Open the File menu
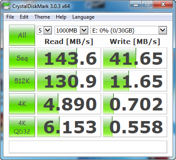 pyautogui.click(x=10, y=17)
